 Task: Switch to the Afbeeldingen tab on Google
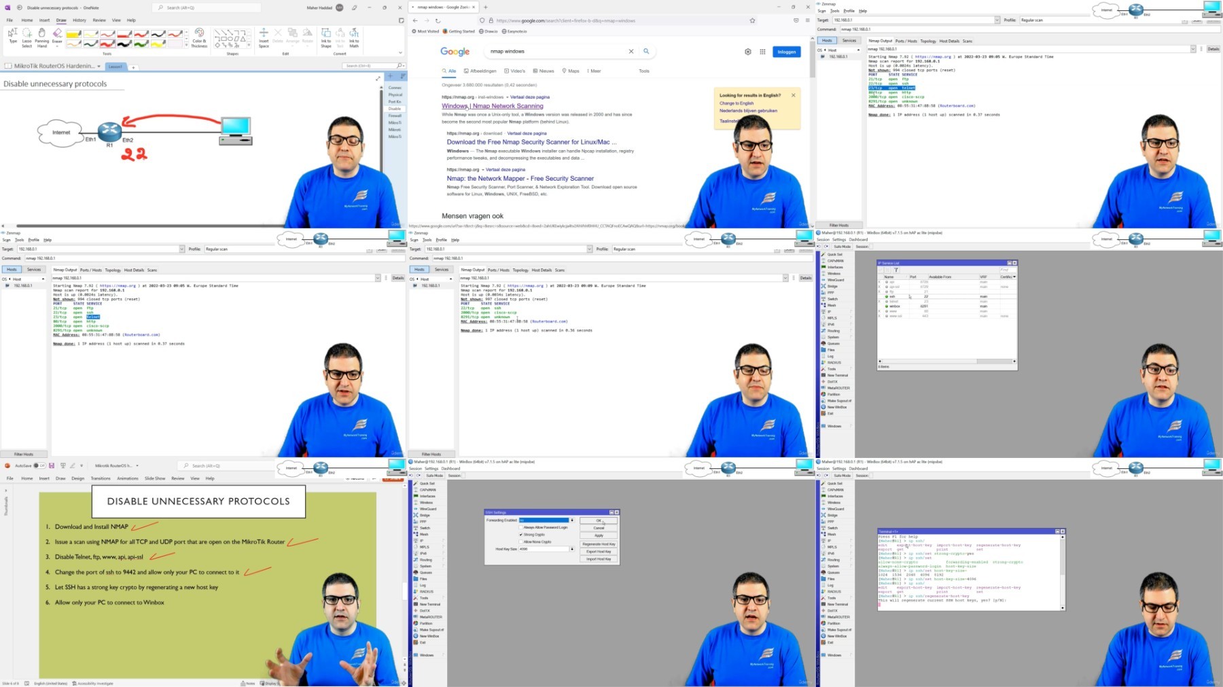click(x=480, y=71)
